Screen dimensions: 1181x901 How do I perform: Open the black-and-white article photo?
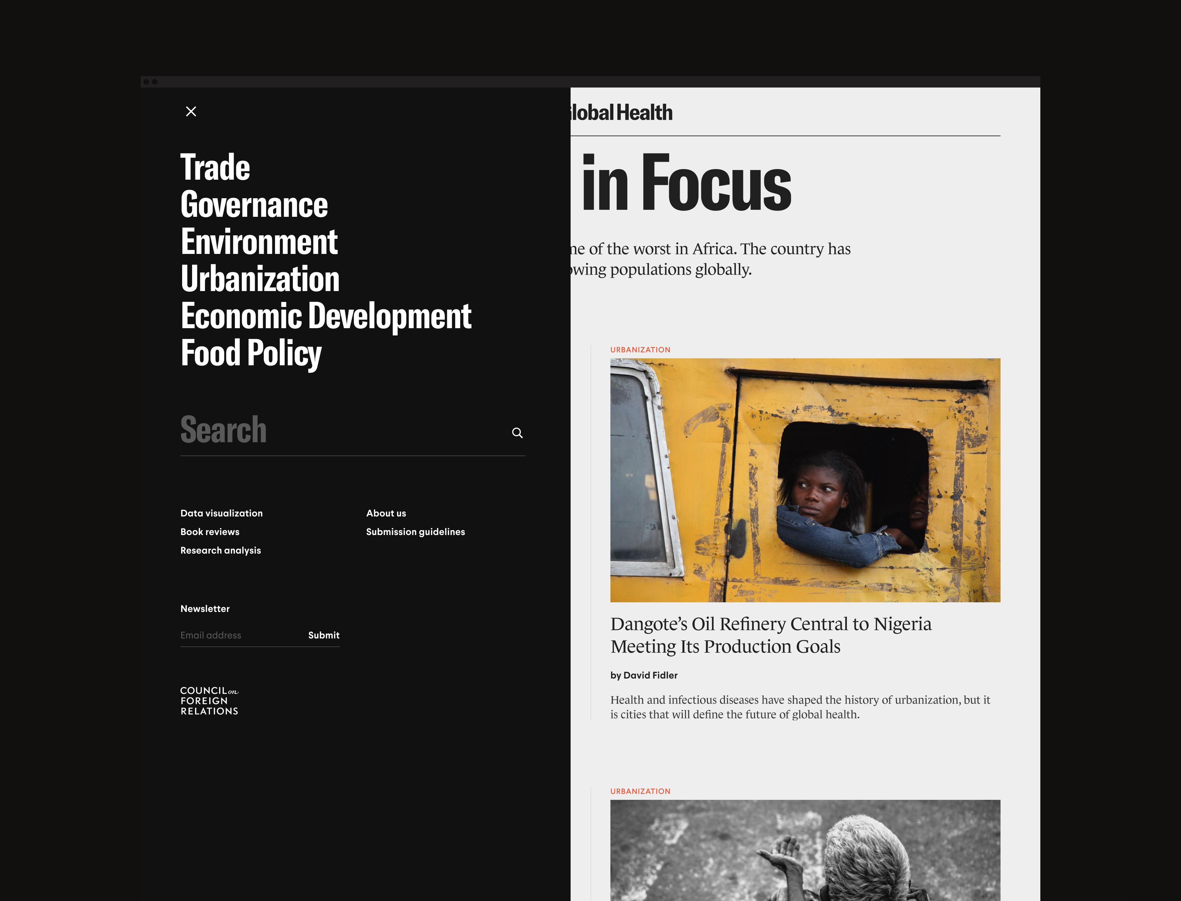[x=805, y=851]
